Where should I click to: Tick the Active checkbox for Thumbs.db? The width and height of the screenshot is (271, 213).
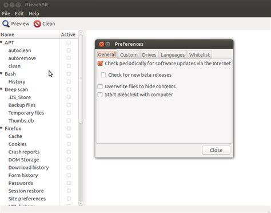coord(69,121)
